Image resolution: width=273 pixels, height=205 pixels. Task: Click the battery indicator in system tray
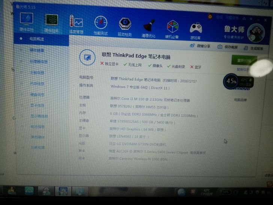(x=226, y=192)
